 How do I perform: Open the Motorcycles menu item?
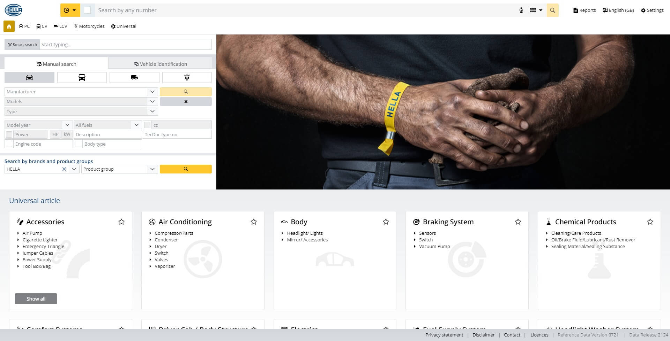(x=89, y=26)
